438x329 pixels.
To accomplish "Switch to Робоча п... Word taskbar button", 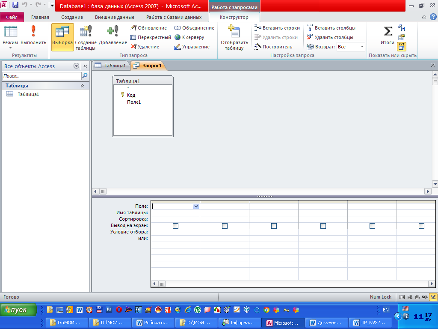I will pos(153,323).
